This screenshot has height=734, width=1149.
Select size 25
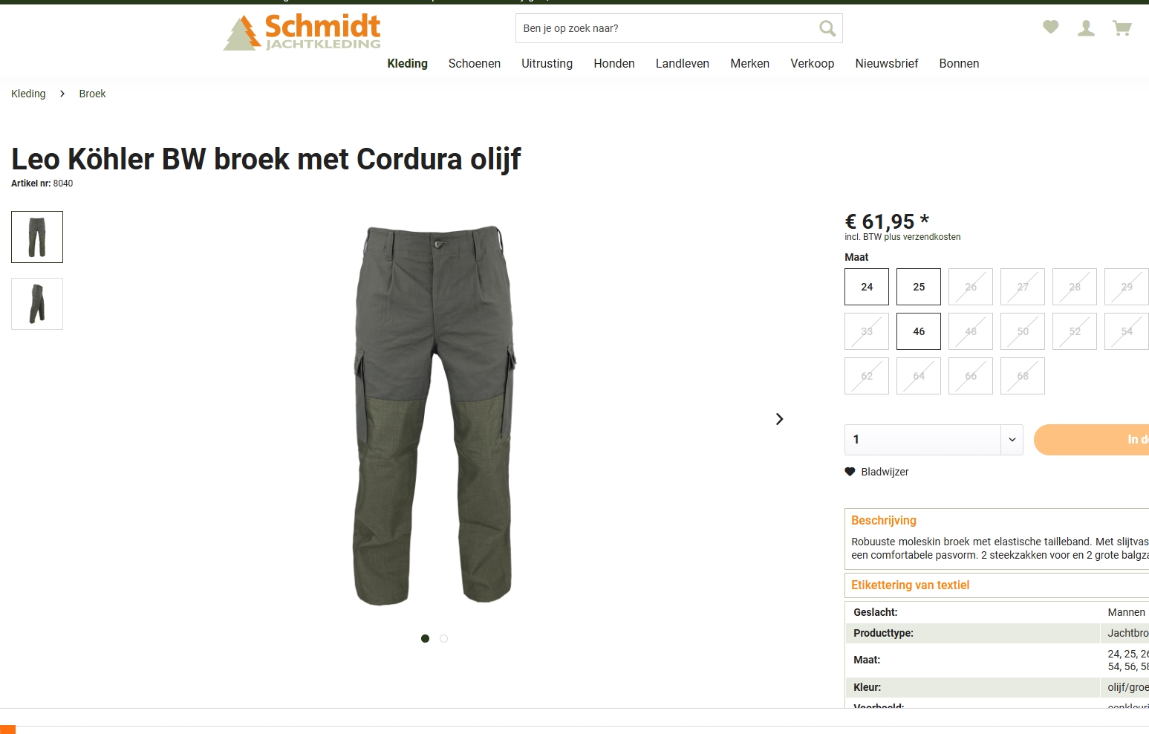click(919, 287)
